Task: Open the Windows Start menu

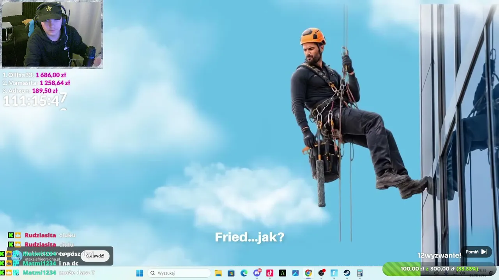Action: click(x=140, y=273)
